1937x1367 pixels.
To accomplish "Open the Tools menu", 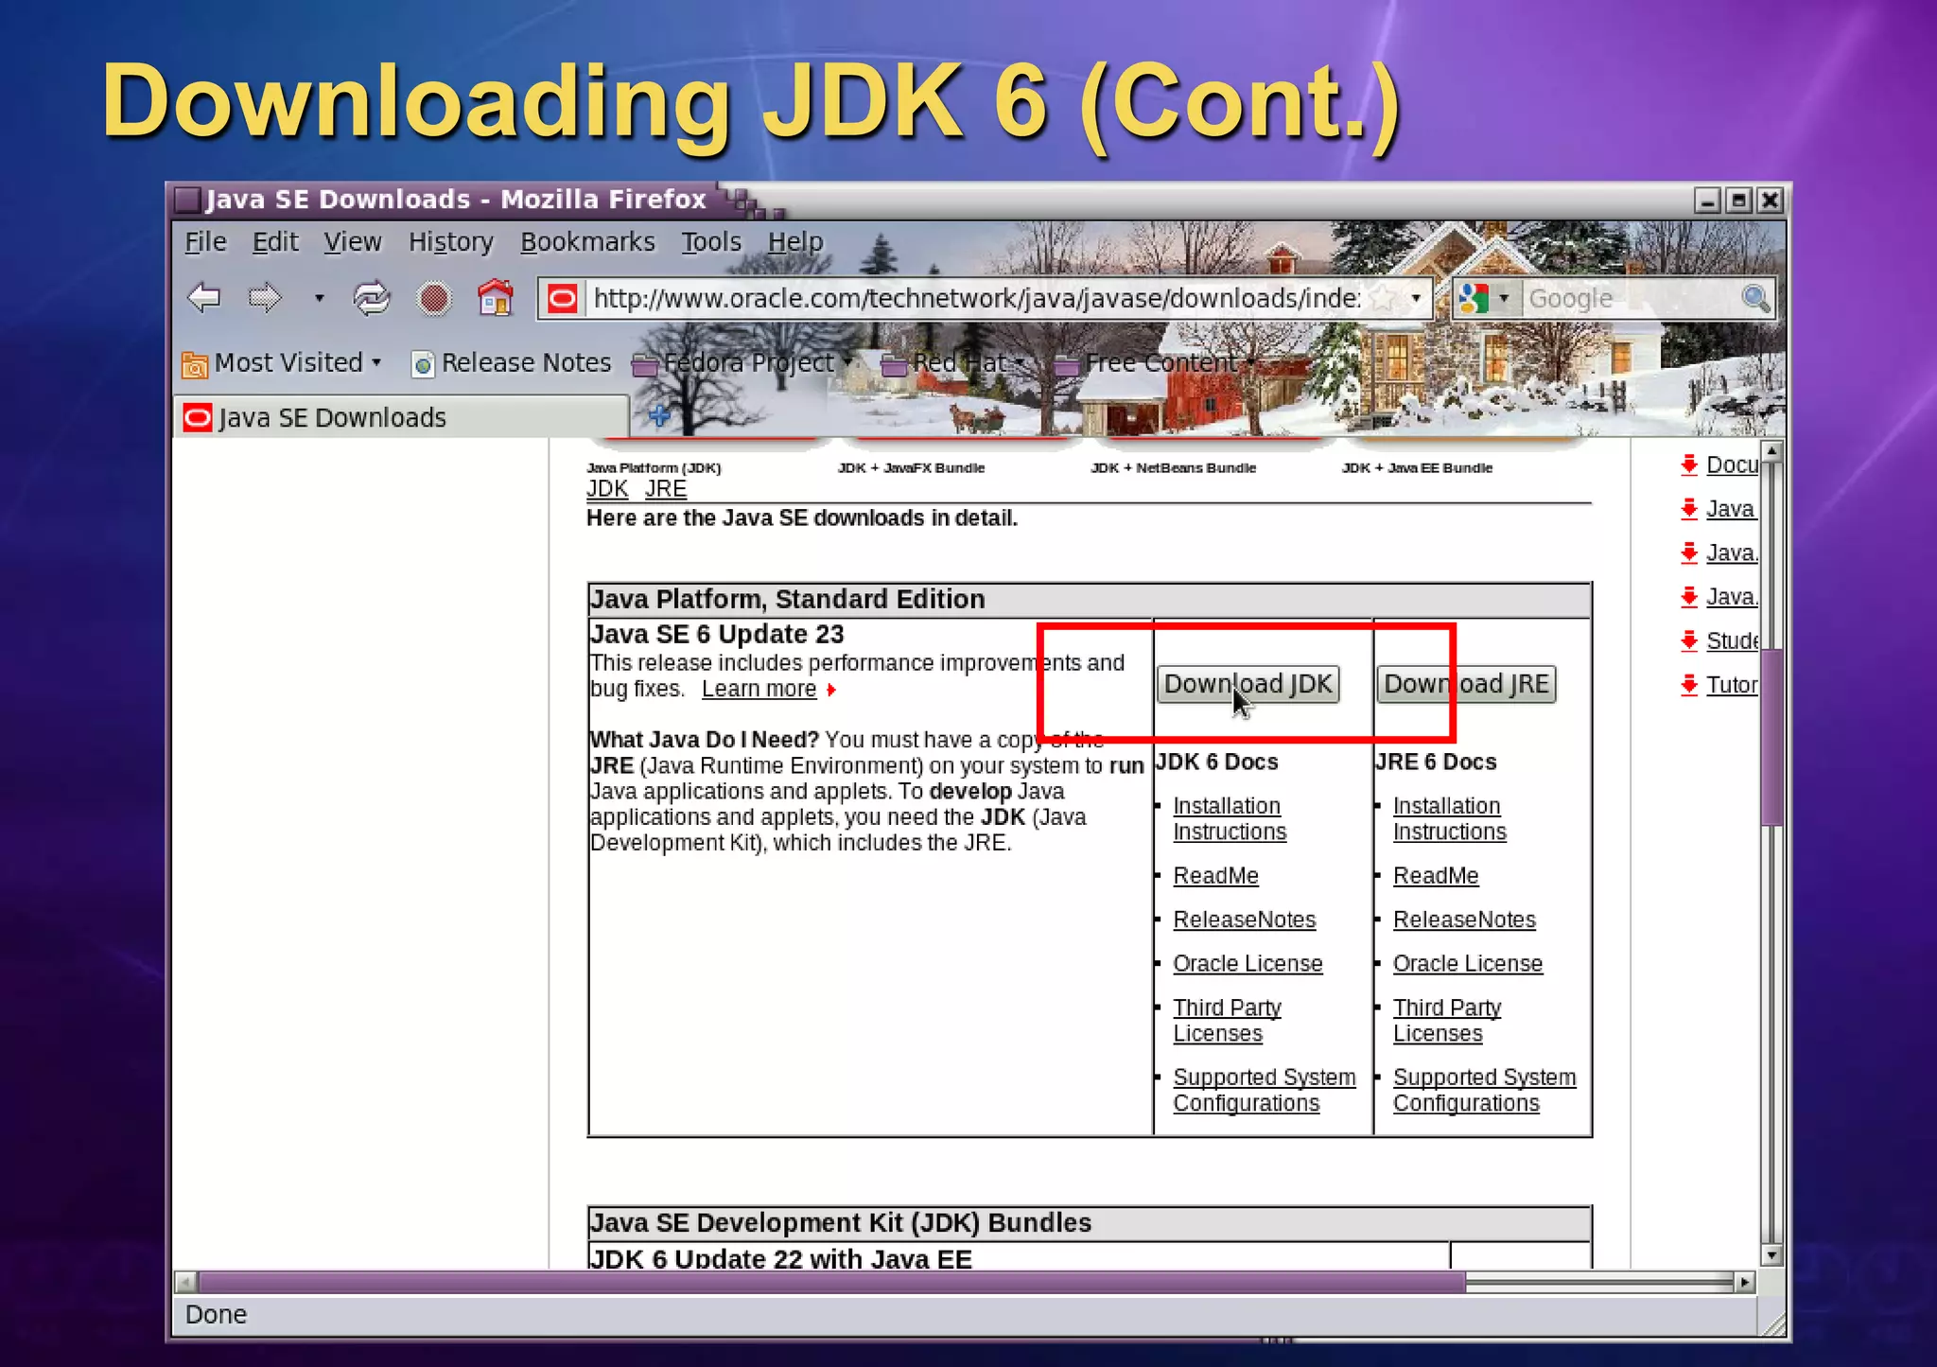I will [x=711, y=242].
